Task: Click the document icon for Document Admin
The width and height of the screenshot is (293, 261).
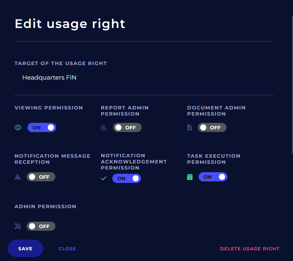Action: click(189, 127)
